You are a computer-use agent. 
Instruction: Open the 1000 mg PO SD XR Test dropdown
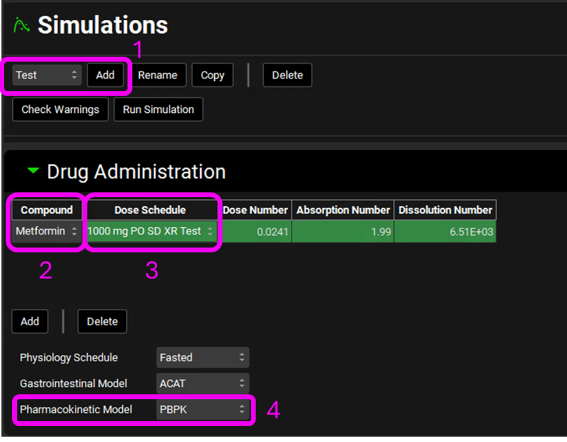[x=151, y=231]
